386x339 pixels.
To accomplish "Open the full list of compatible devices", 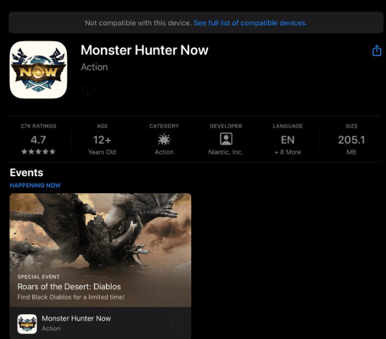I will click(x=250, y=23).
